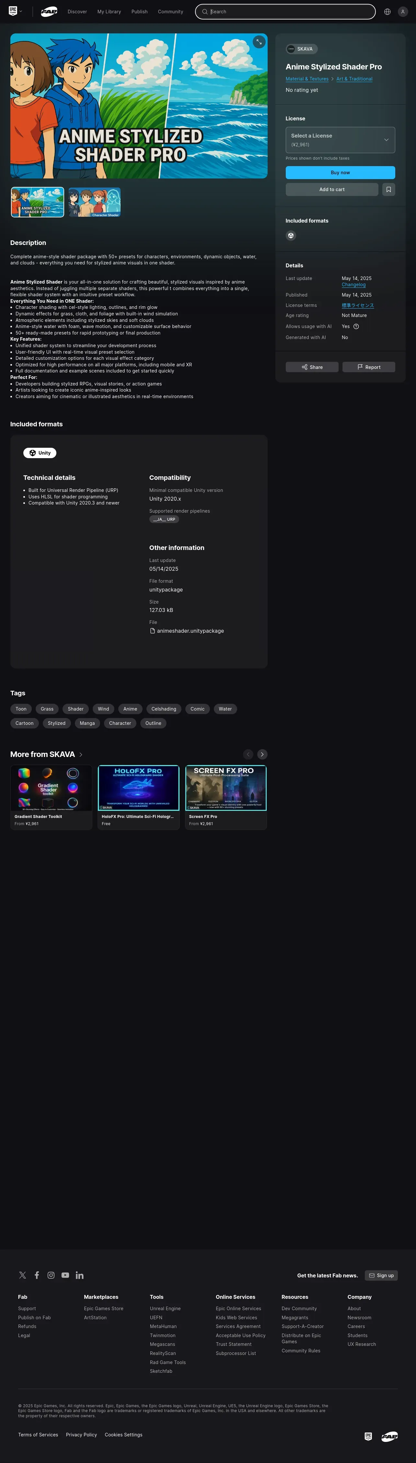The height and width of the screenshot is (1463, 416).
Task: Select the Anime Stylized Shader Pro thumbnail
Action: click(x=37, y=202)
